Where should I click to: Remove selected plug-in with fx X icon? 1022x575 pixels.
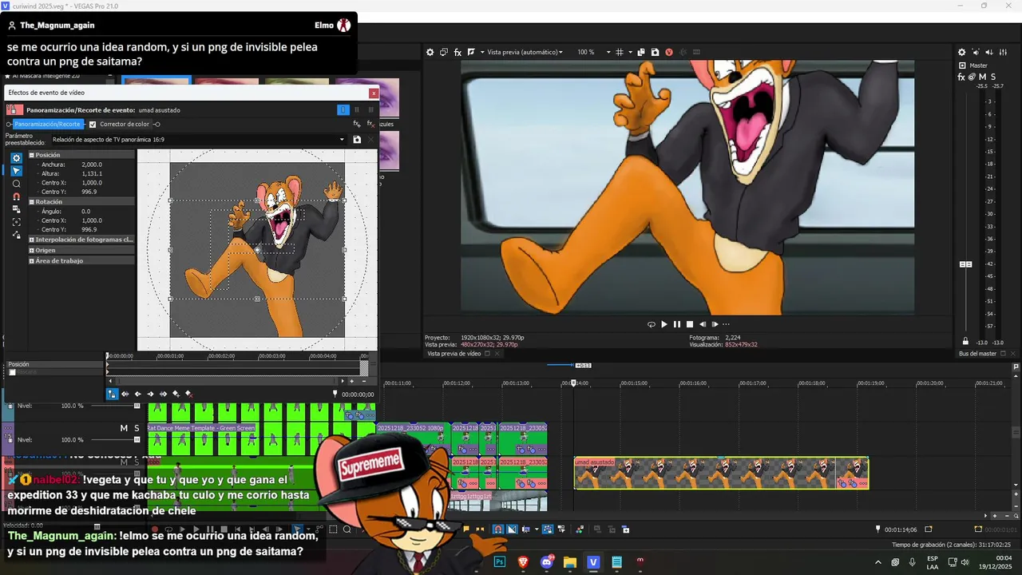point(370,124)
